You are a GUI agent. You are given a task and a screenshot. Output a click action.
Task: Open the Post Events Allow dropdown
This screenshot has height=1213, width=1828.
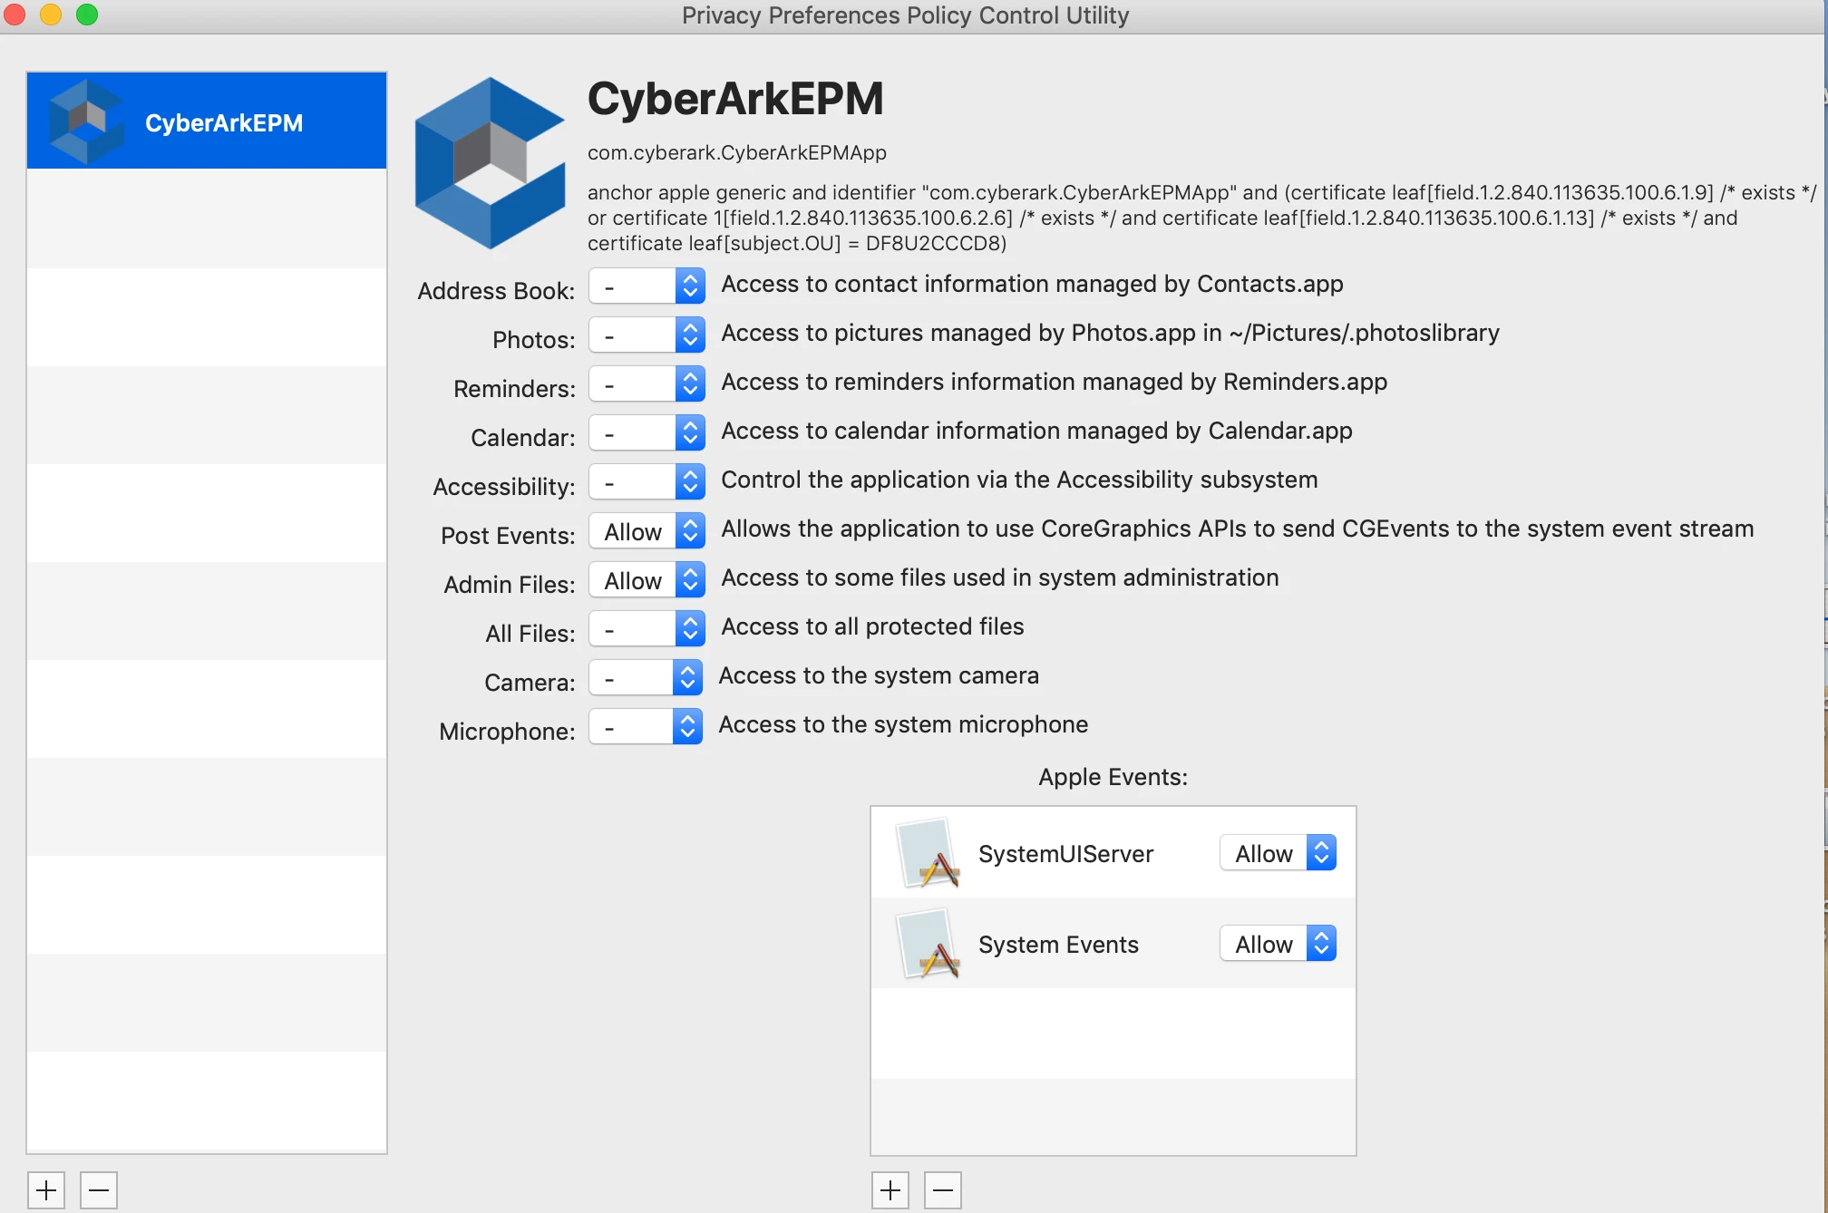[x=646, y=530]
